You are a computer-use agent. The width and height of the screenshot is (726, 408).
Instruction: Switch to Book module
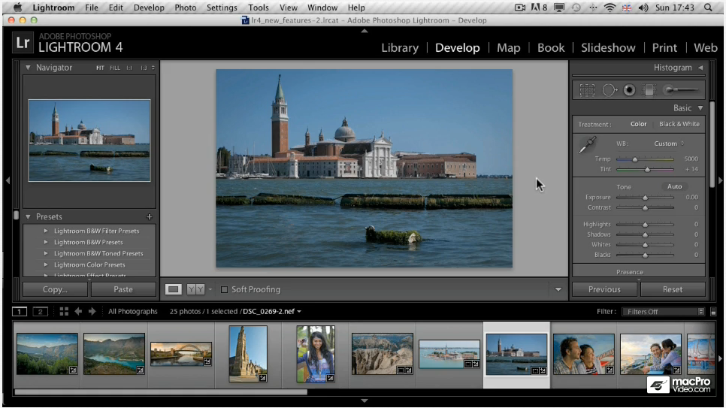coord(551,47)
